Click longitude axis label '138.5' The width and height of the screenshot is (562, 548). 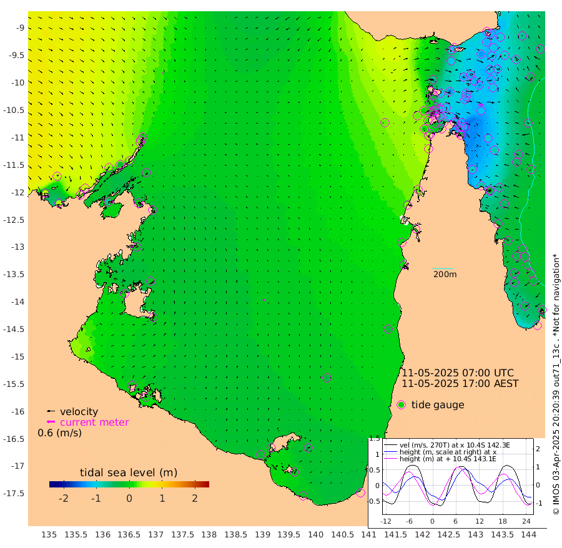click(235, 535)
